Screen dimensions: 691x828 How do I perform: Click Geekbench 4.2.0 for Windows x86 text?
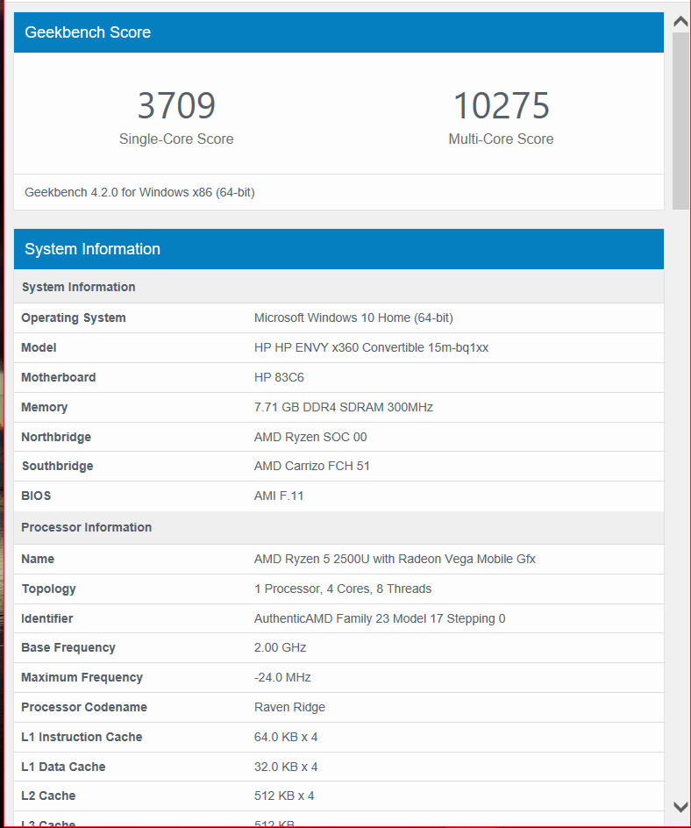pos(139,192)
